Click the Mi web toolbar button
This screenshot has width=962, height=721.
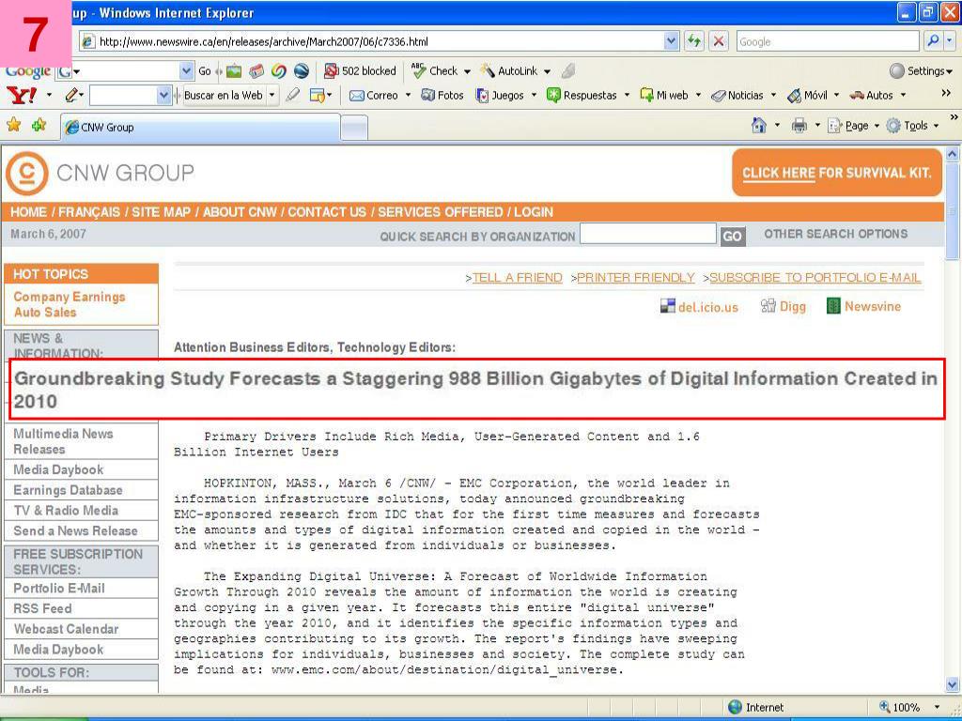tap(664, 95)
